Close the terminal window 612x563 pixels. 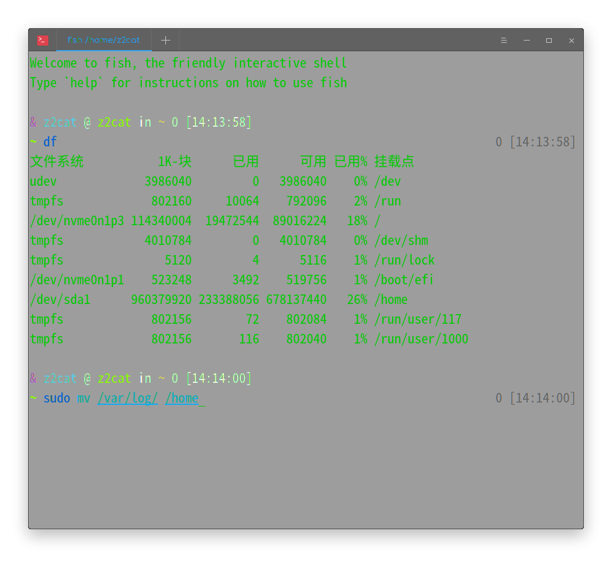click(571, 40)
